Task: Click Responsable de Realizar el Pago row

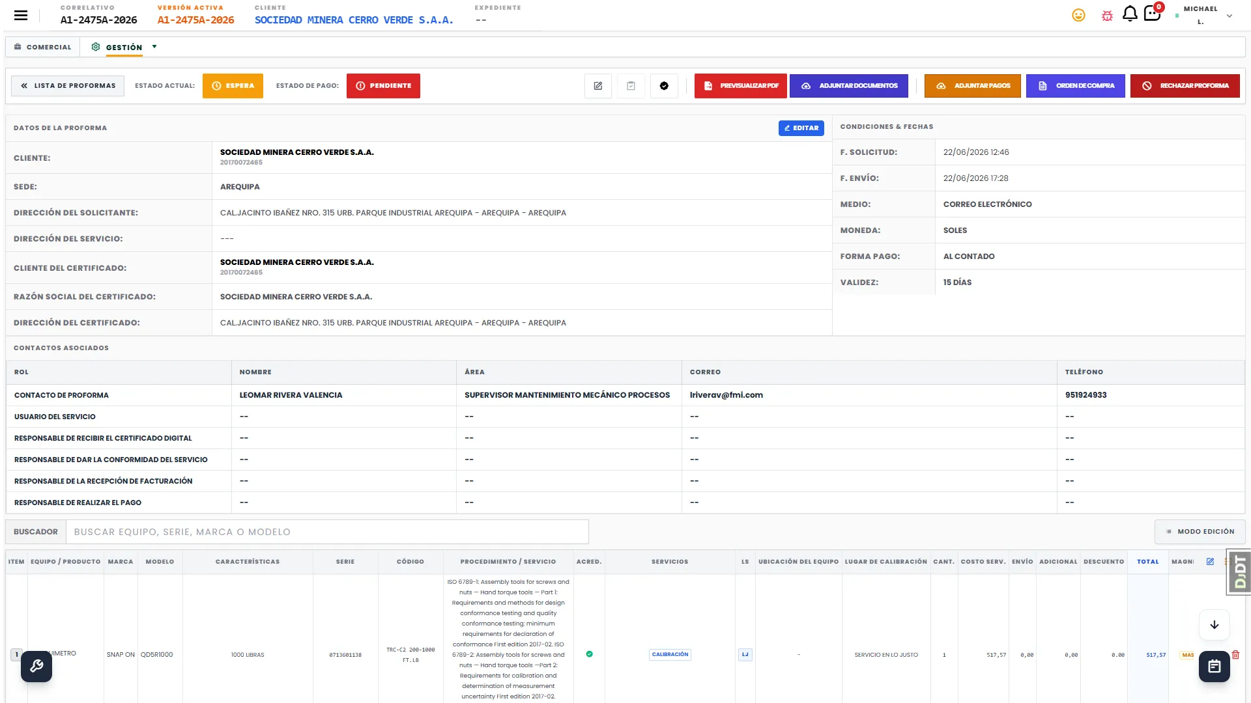Action: pos(625,503)
